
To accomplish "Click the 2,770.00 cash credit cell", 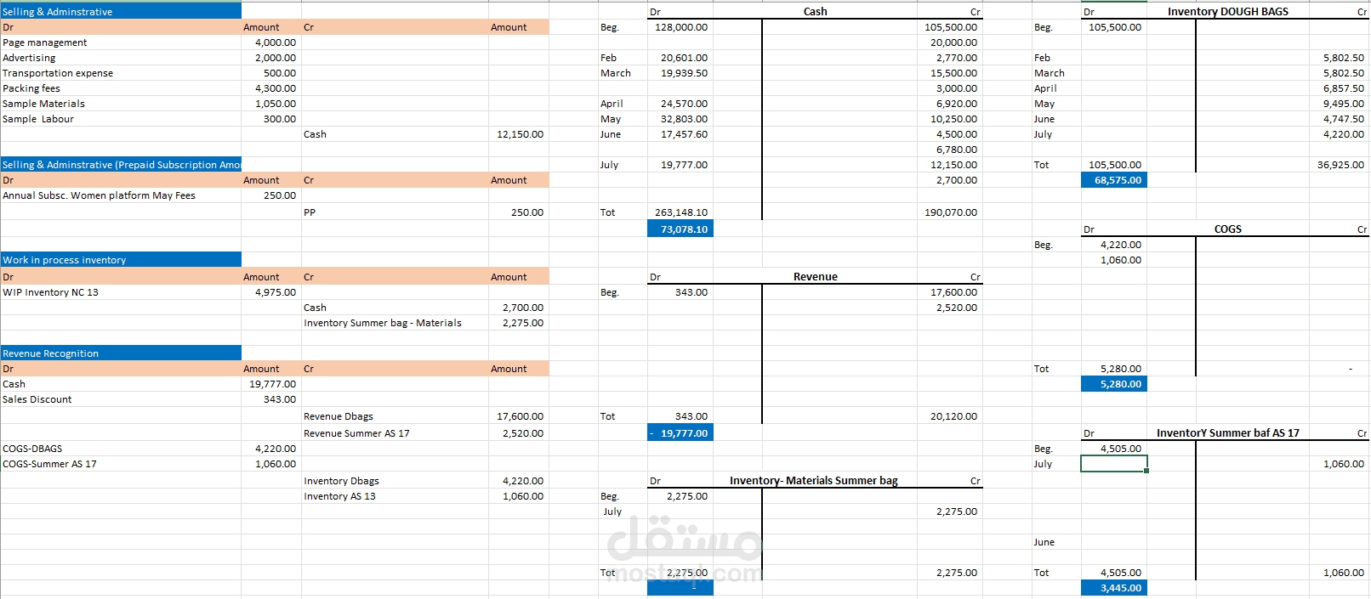I will tap(950, 58).
